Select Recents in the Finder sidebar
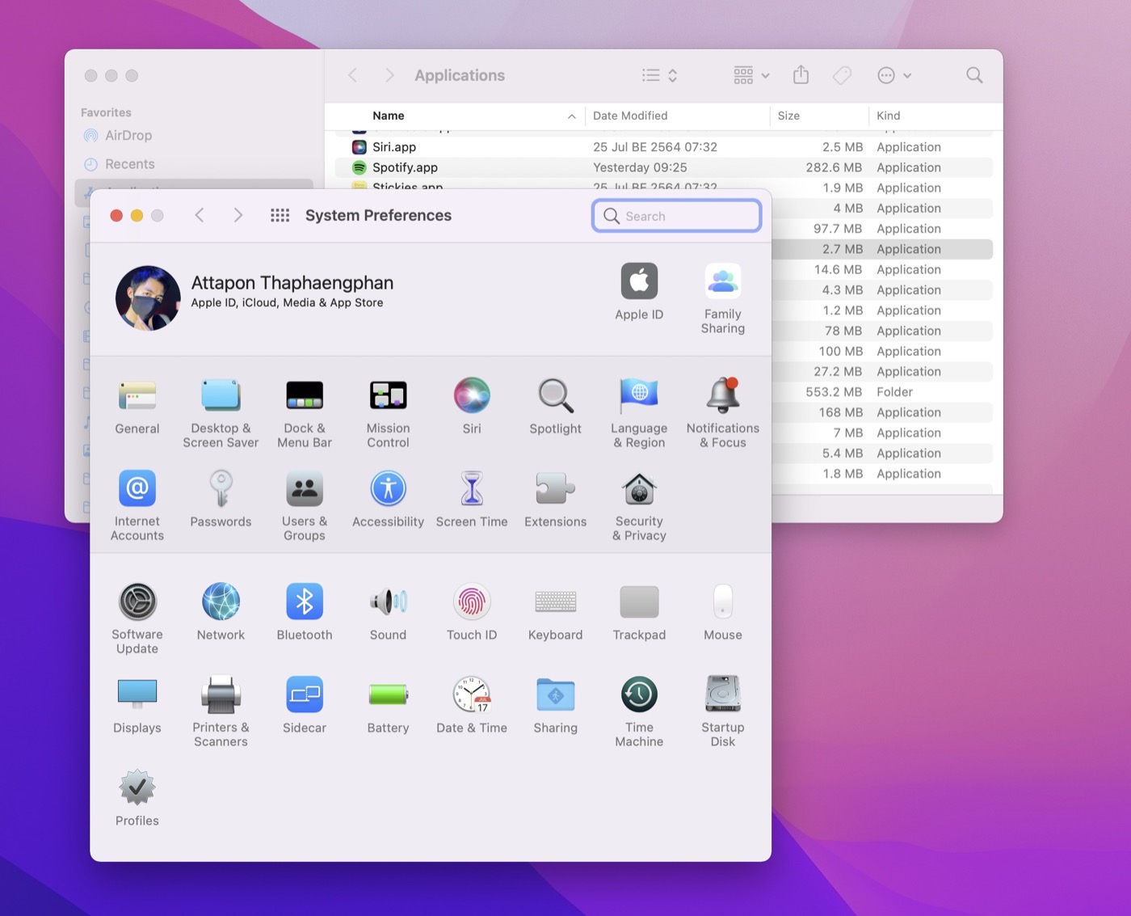Viewport: 1131px width, 916px height. point(132,163)
